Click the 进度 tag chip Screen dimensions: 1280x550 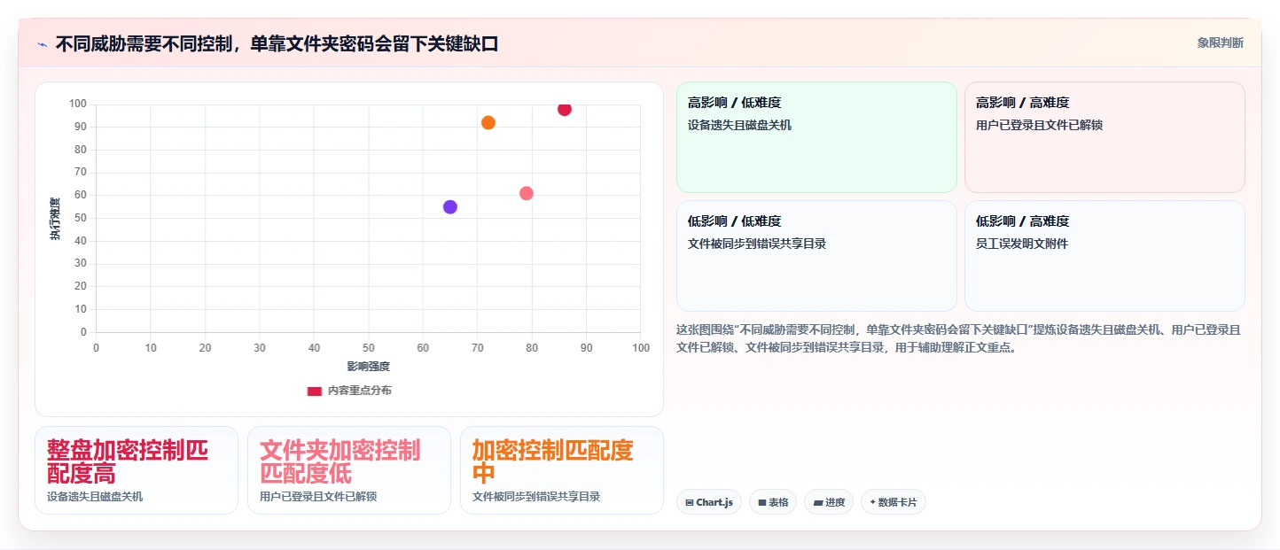(x=829, y=502)
